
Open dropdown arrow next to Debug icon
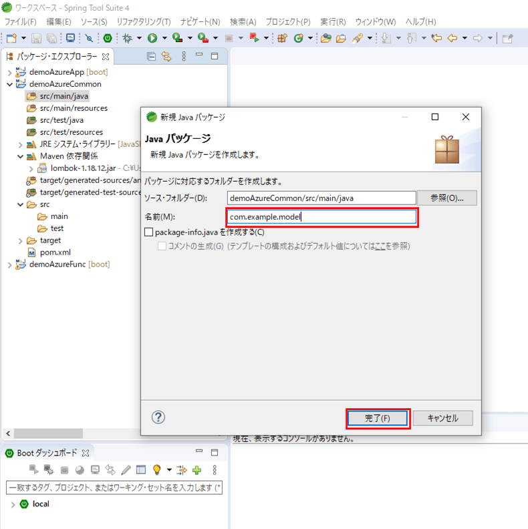(x=139, y=38)
